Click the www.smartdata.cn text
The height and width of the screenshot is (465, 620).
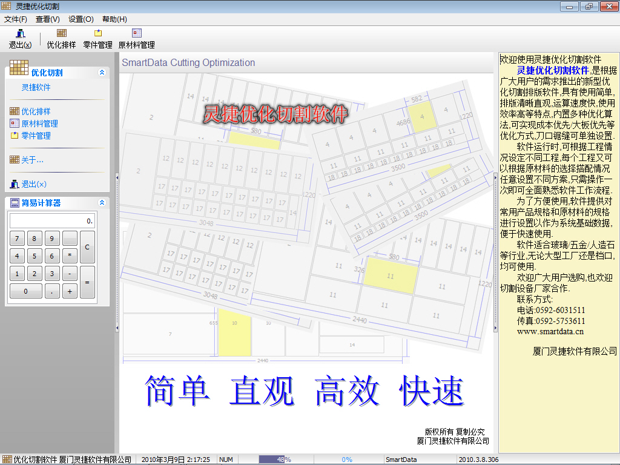pyautogui.click(x=550, y=331)
